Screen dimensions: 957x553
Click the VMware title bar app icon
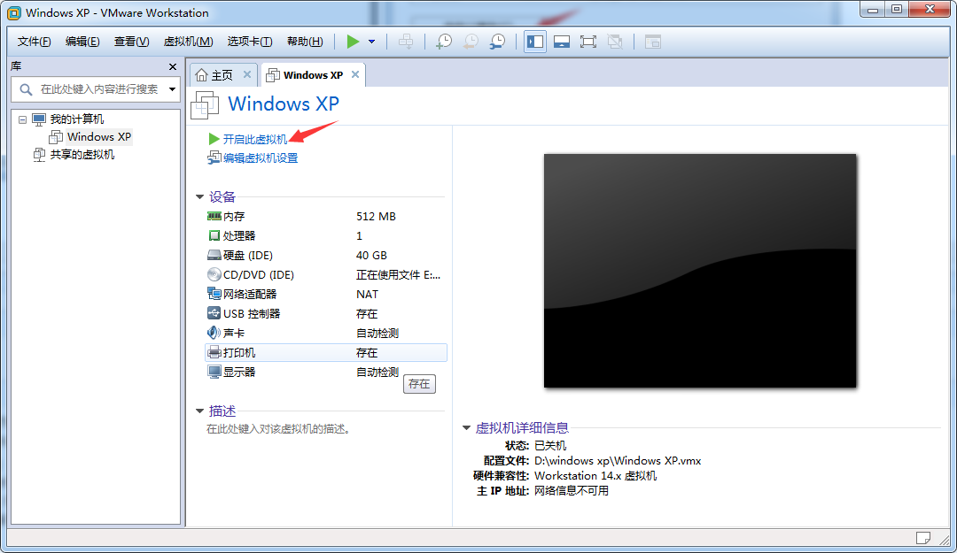click(13, 12)
